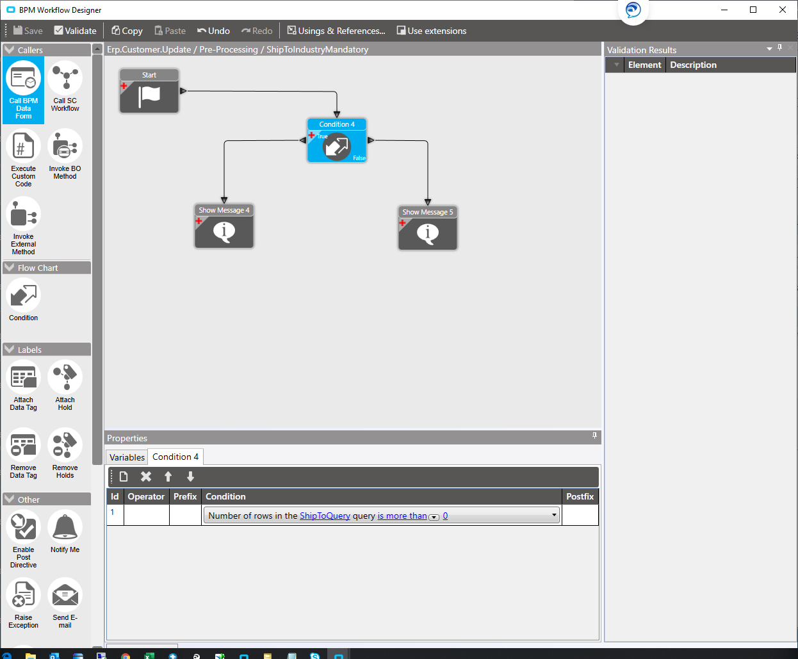Image resolution: width=798 pixels, height=659 pixels.
Task: Choose the Remove Holds element
Action: [x=65, y=453]
